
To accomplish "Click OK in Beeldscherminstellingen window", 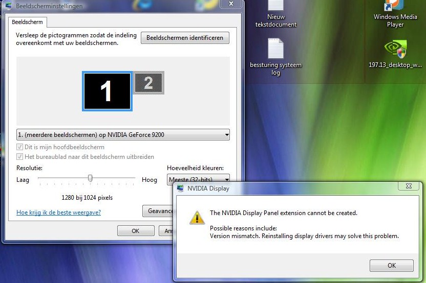I will [136, 231].
